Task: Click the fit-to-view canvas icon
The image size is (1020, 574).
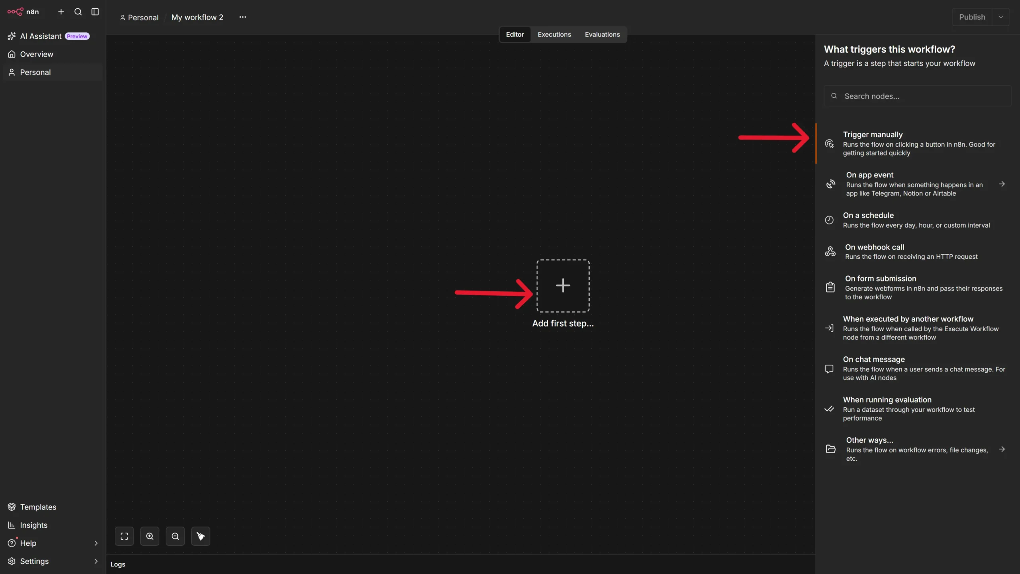Action: click(x=124, y=536)
